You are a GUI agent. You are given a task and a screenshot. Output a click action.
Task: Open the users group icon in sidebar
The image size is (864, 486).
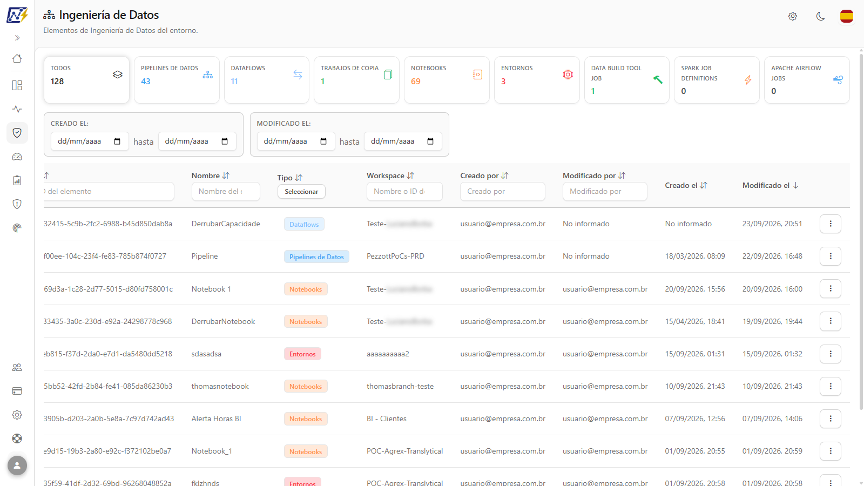pyautogui.click(x=17, y=367)
